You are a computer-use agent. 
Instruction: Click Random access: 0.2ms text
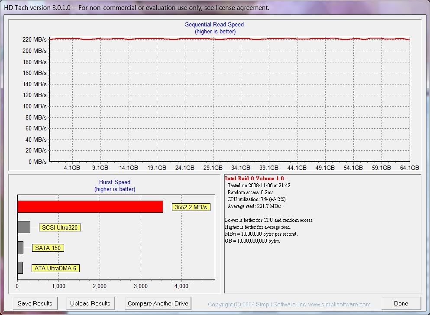tap(250, 192)
